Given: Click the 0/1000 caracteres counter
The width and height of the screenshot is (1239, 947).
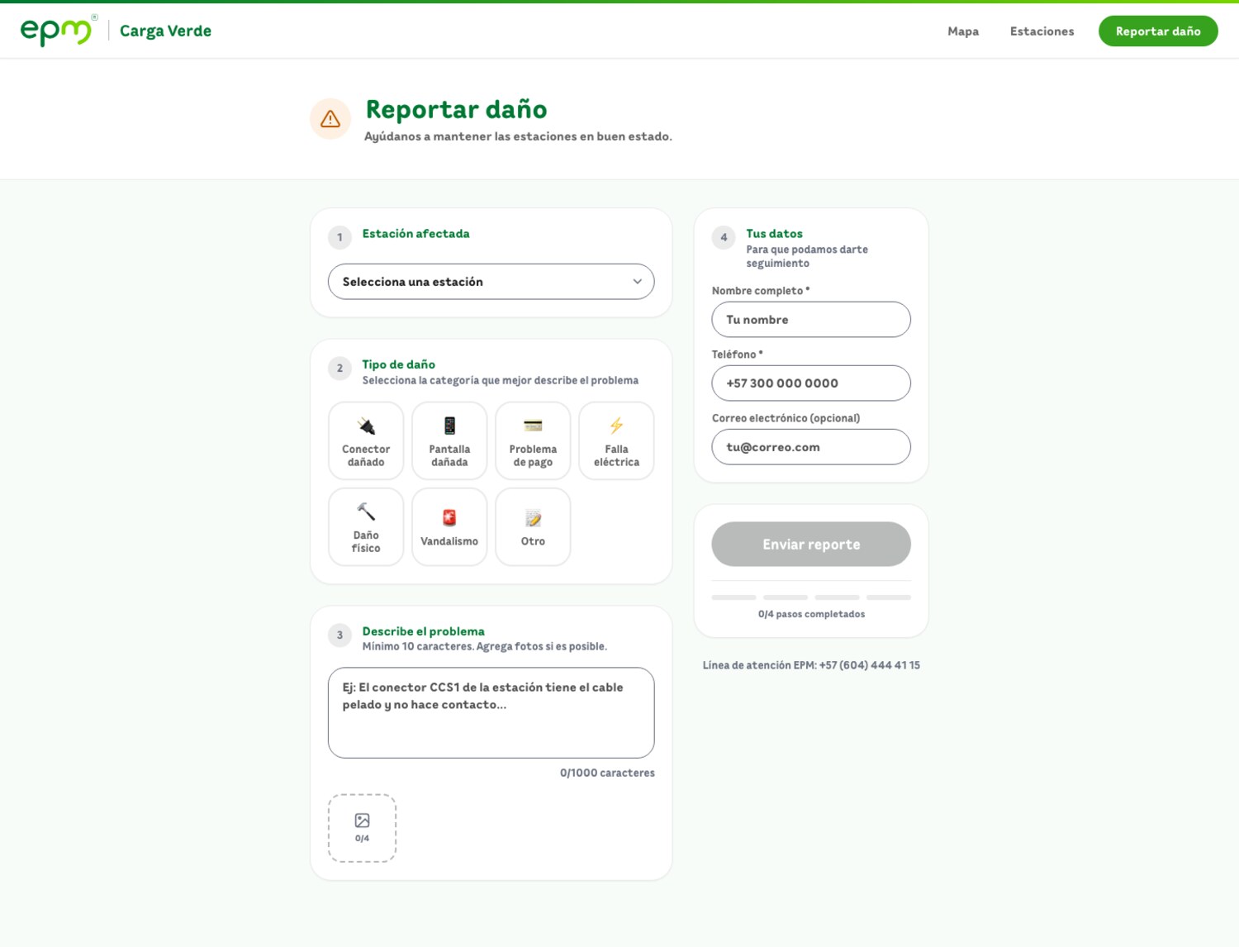Looking at the screenshot, I should [607, 773].
